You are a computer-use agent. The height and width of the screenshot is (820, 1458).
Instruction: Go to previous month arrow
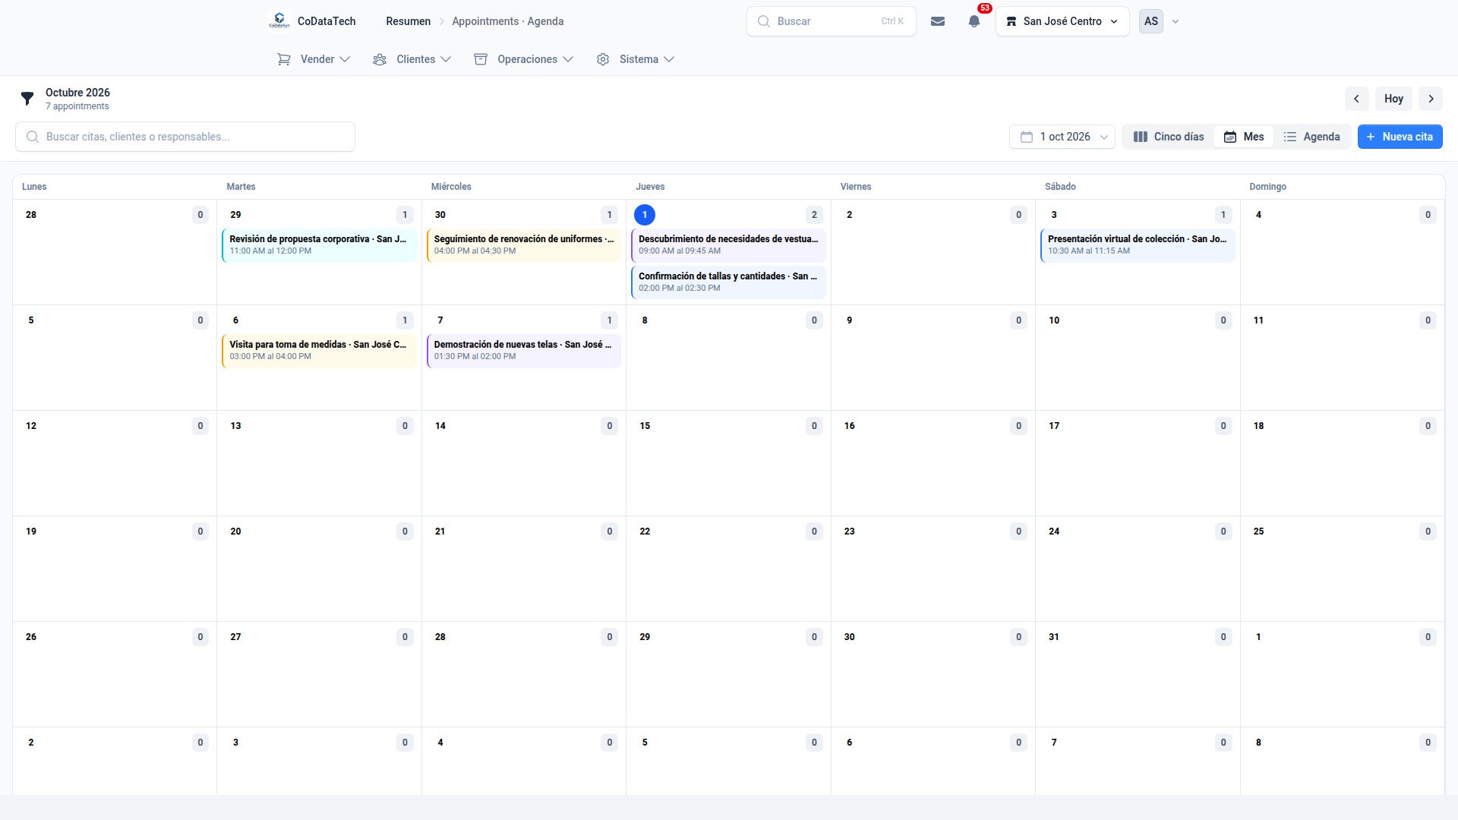[x=1356, y=99]
